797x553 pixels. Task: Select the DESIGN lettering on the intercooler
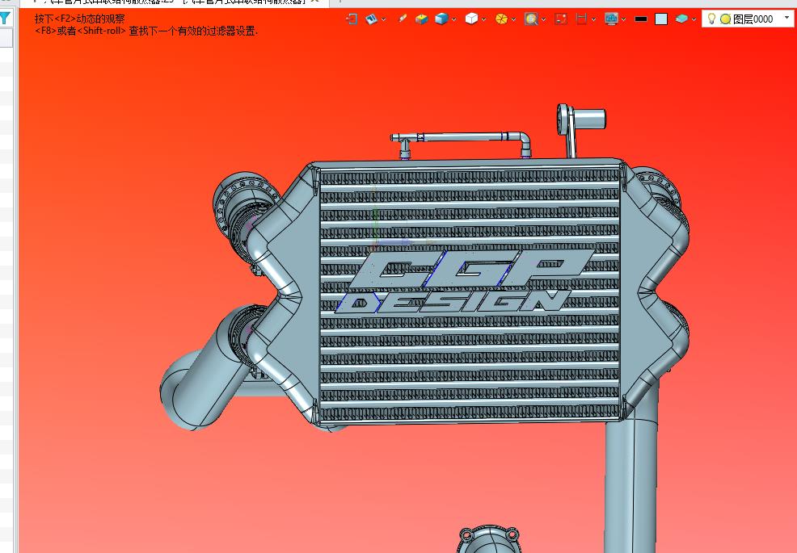(x=454, y=302)
